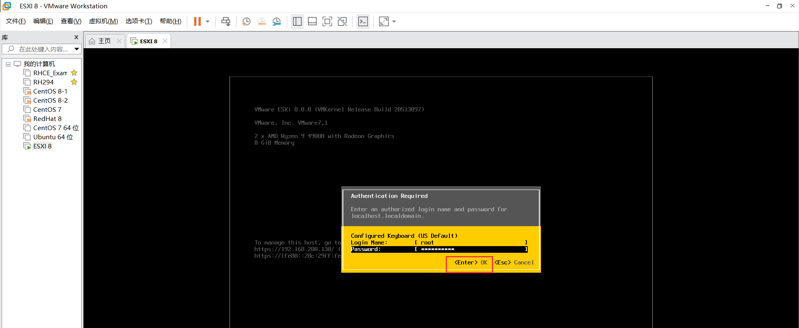
Task: Collapse the 我的计算机 tree node
Action: [8, 64]
